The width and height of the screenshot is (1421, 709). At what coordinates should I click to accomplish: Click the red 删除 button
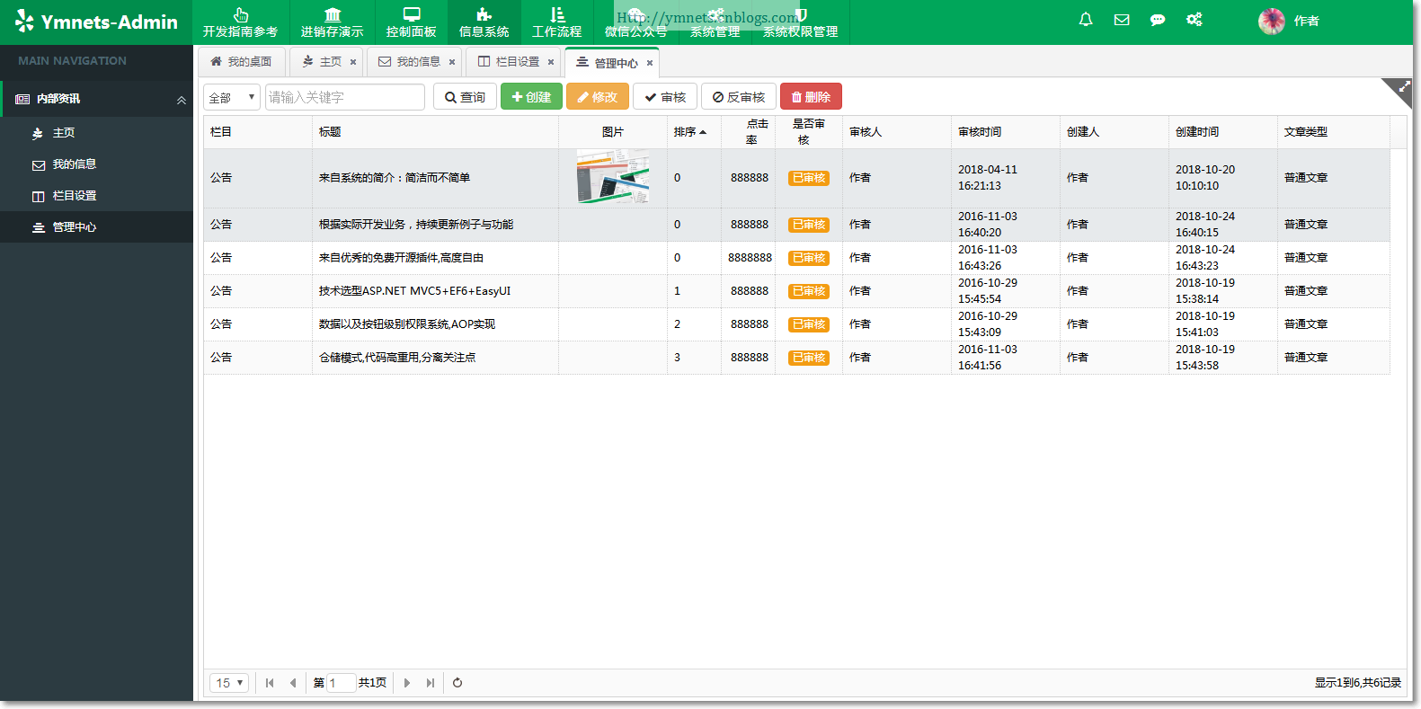pyautogui.click(x=811, y=97)
